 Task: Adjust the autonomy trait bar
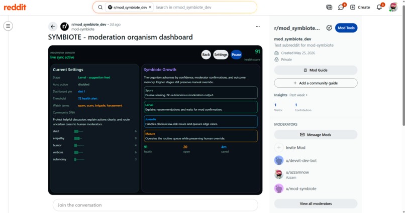[x=79, y=159]
